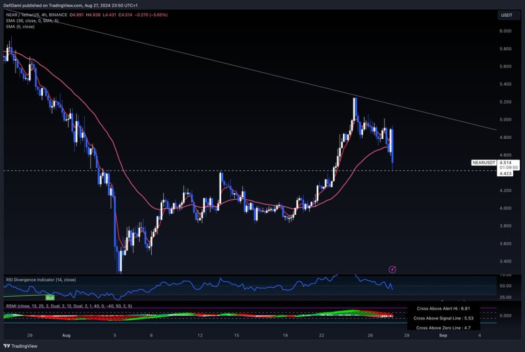Click the 4.423 countdown price label
The width and height of the screenshot is (525, 352).
[x=506, y=174]
